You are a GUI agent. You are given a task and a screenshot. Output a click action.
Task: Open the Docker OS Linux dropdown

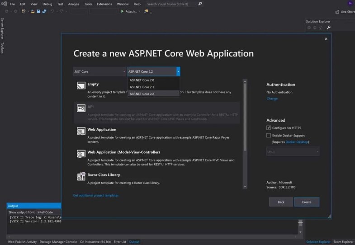pyautogui.click(x=293, y=151)
